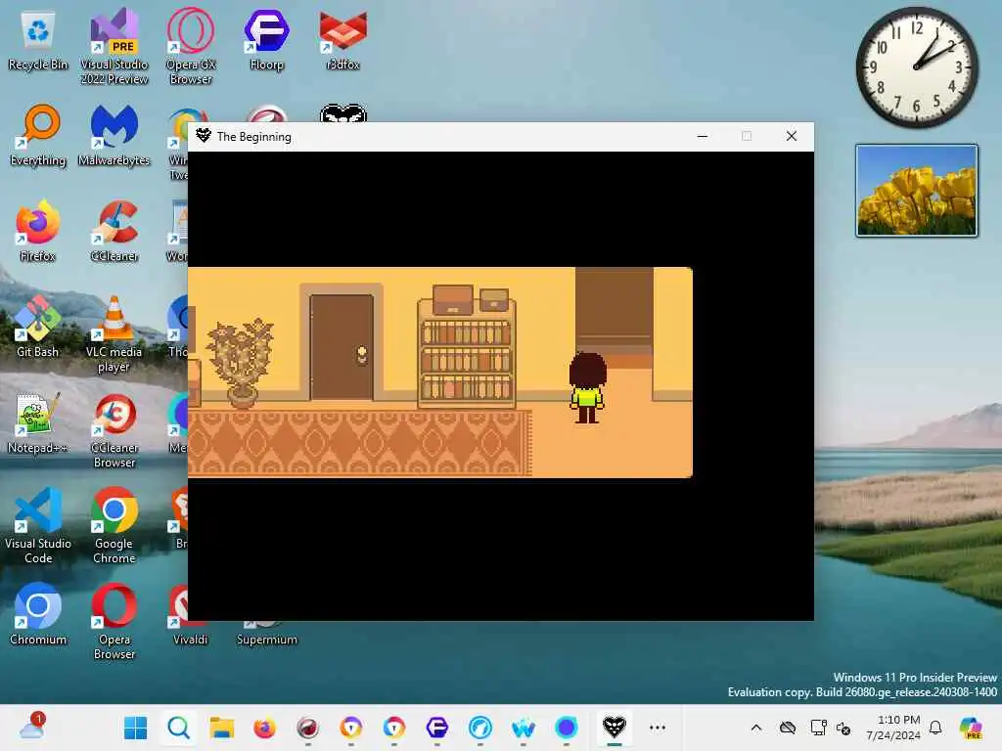
Task: Launch Git Bash desktop shortcut
Action: 38,327
